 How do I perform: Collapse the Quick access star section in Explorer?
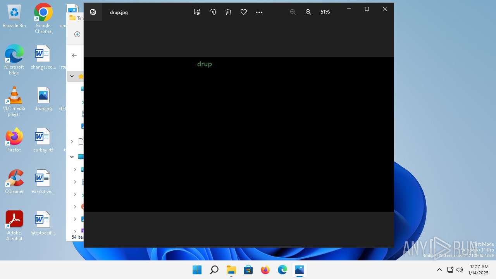tap(72, 76)
